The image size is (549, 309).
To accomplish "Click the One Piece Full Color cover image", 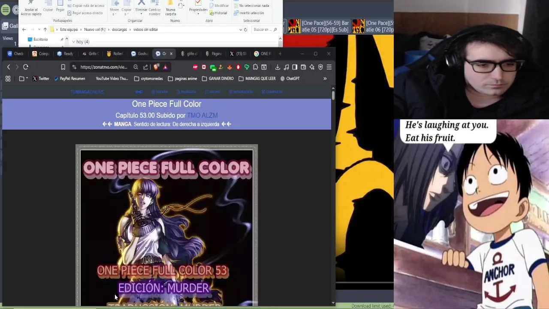I will point(166,227).
